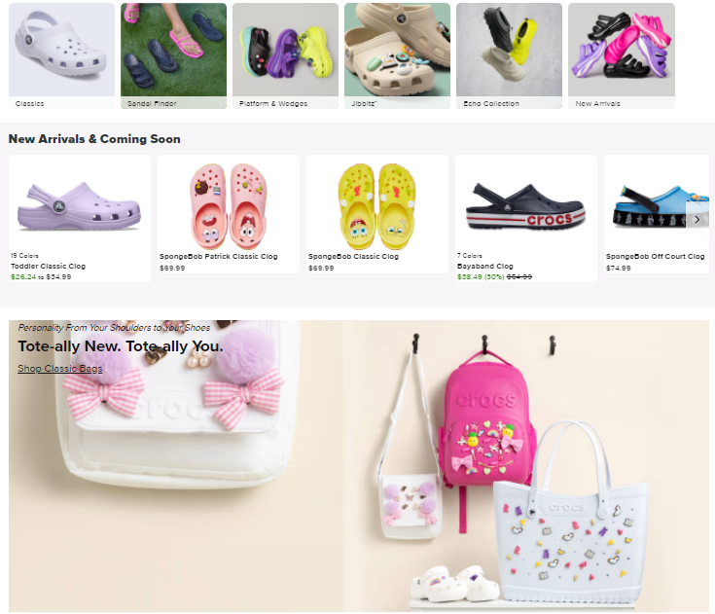This screenshot has height=614, width=715.
Task: View the yellow SpongeBob Classic Clog image
Action: pyautogui.click(x=377, y=206)
